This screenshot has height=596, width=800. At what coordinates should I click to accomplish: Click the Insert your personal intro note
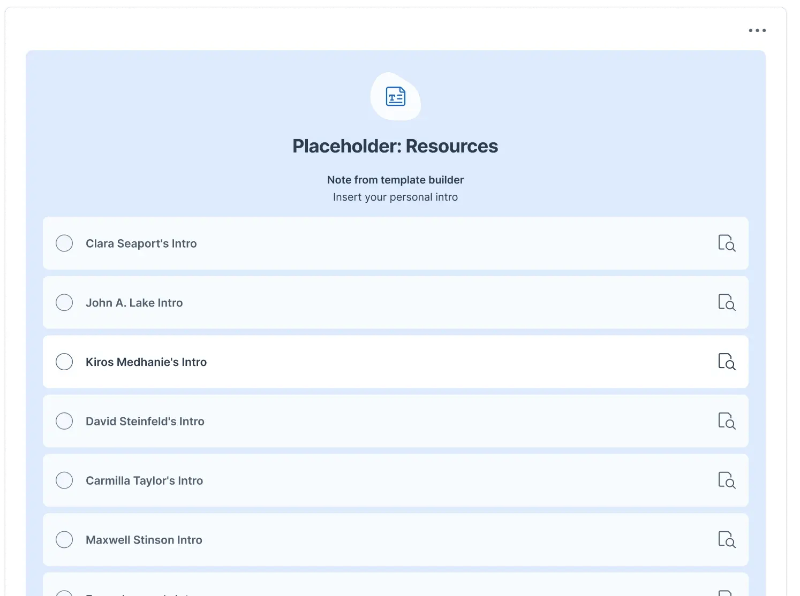tap(395, 197)
